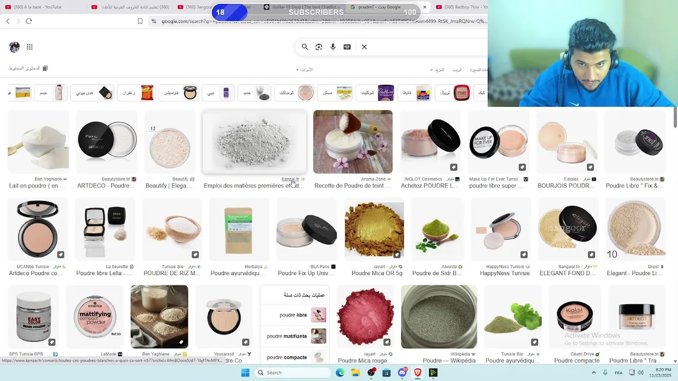Switch to the الويب web tab
678x381 pixels.
(x=457, y=70)
